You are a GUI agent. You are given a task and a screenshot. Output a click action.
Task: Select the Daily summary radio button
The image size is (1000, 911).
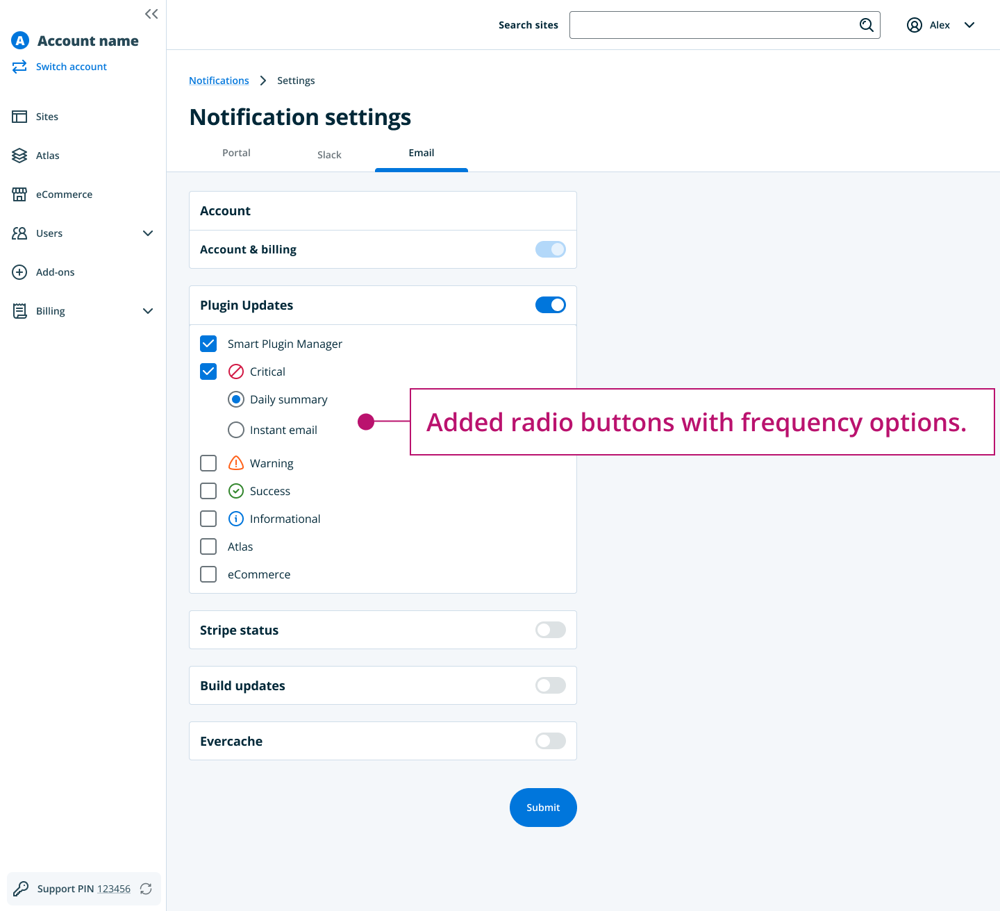236,399
